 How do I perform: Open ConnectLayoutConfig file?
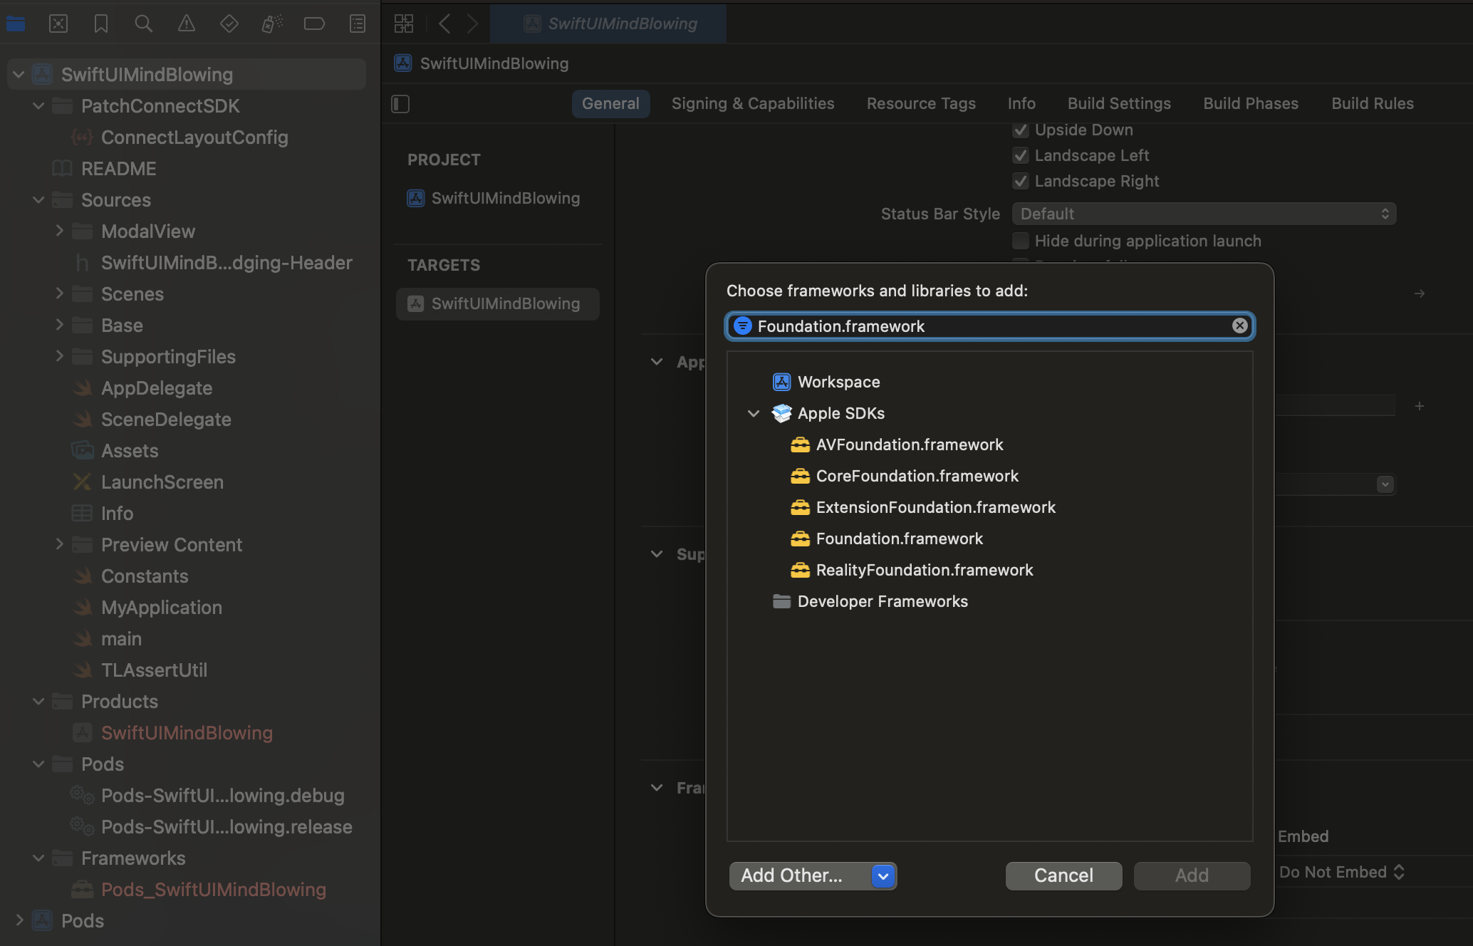194,137
